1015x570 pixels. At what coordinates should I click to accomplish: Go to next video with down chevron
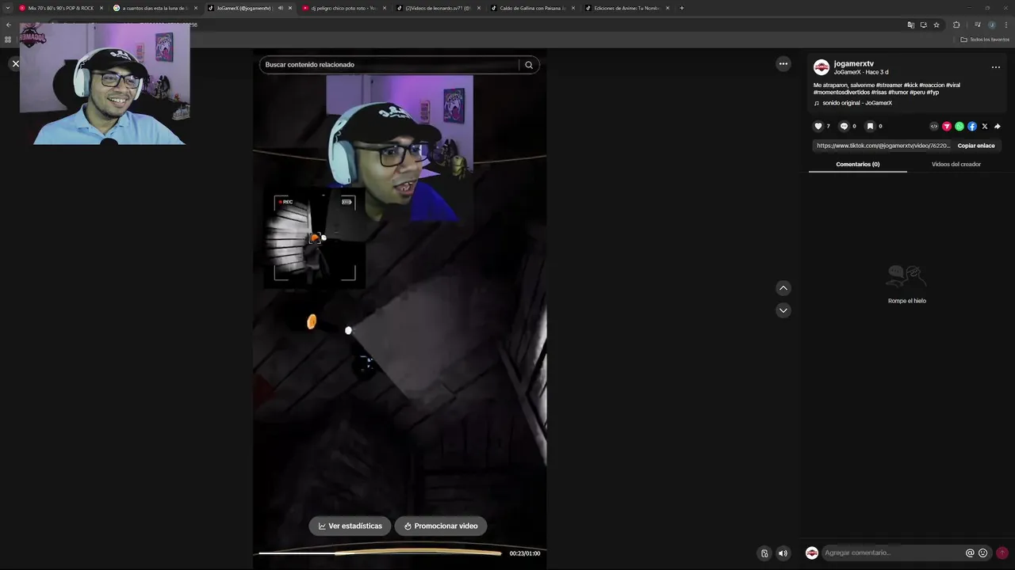[783, 310]
